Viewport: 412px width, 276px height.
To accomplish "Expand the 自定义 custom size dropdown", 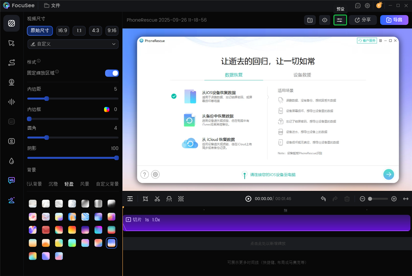I will (73, 44).
